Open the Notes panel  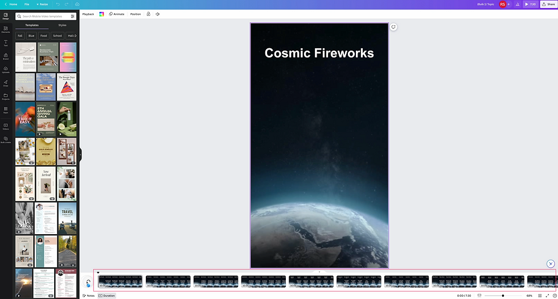[x=89, y=296]
